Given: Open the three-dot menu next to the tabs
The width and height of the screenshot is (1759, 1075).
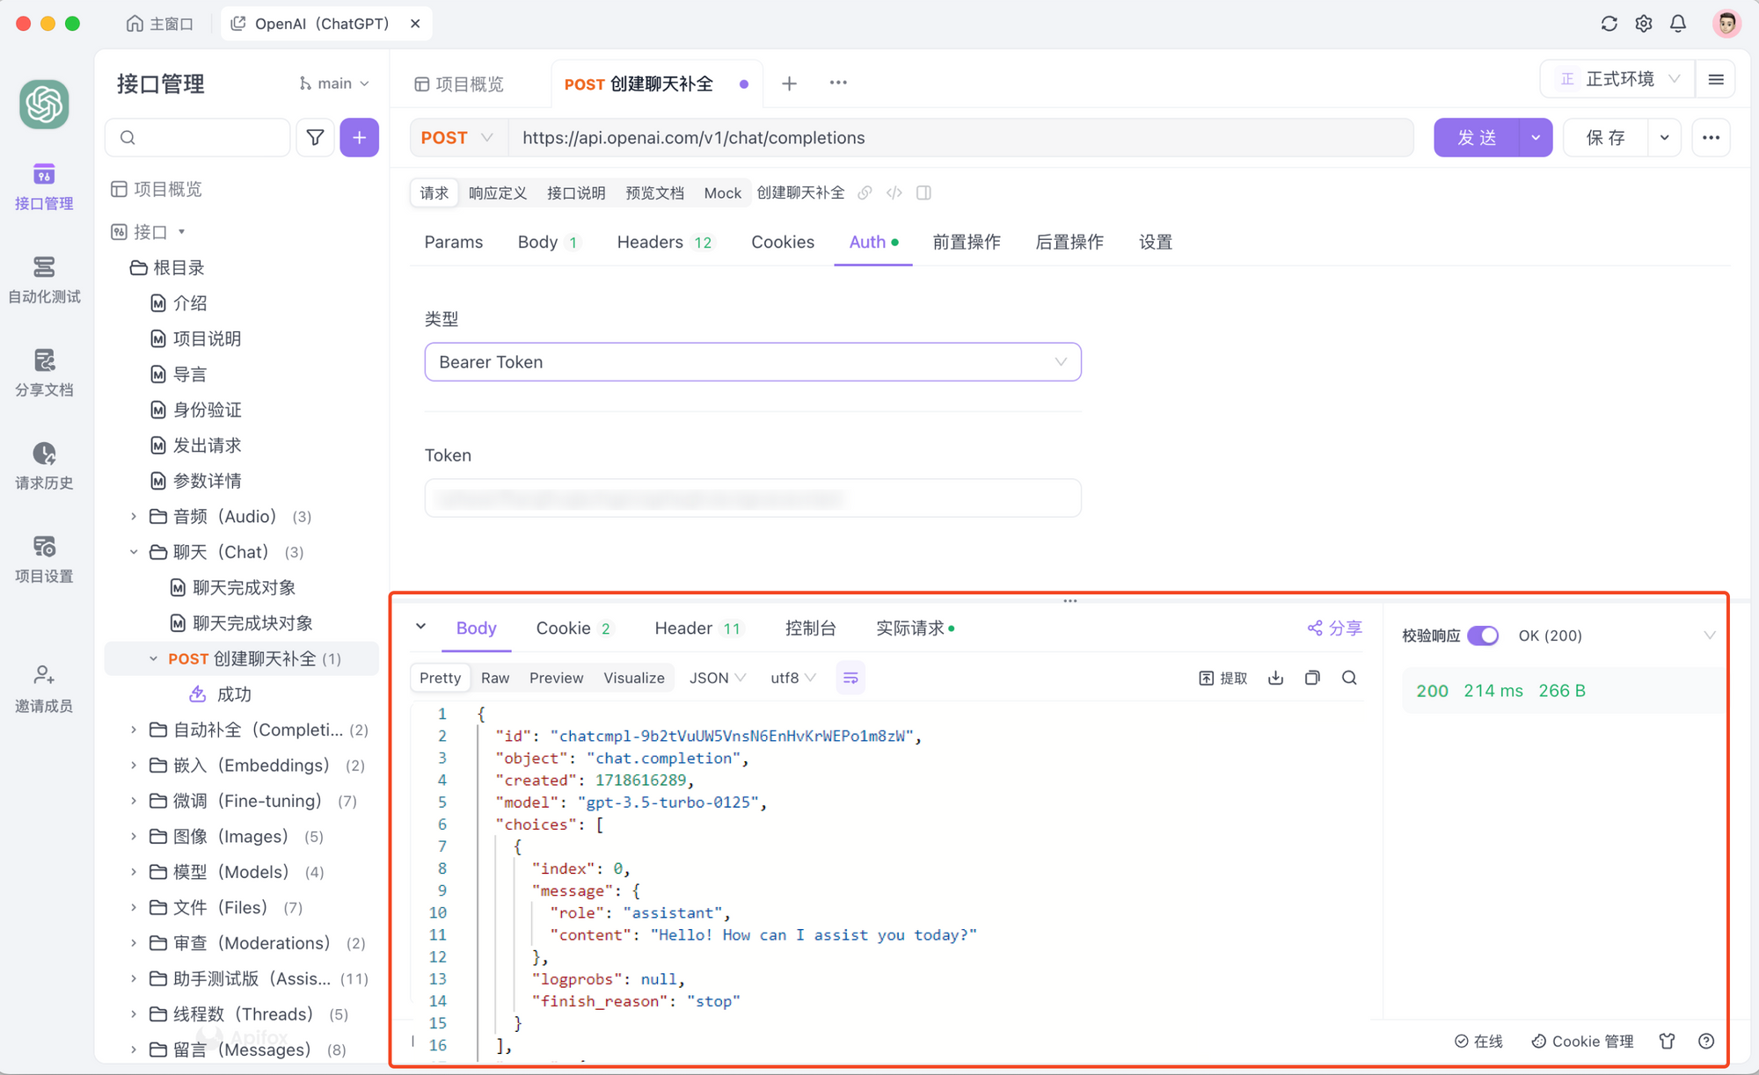Looking at the screenshot, I should pos(838,83).
